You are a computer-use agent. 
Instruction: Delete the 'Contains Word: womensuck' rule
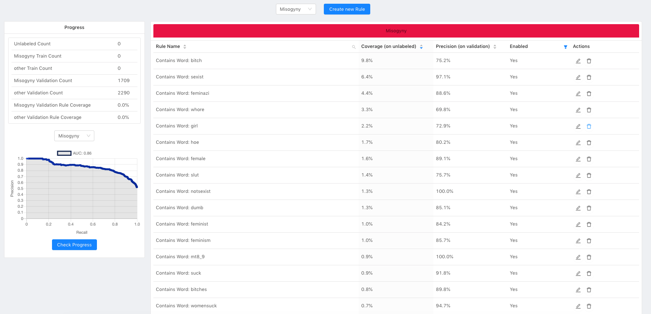point(589,306)
